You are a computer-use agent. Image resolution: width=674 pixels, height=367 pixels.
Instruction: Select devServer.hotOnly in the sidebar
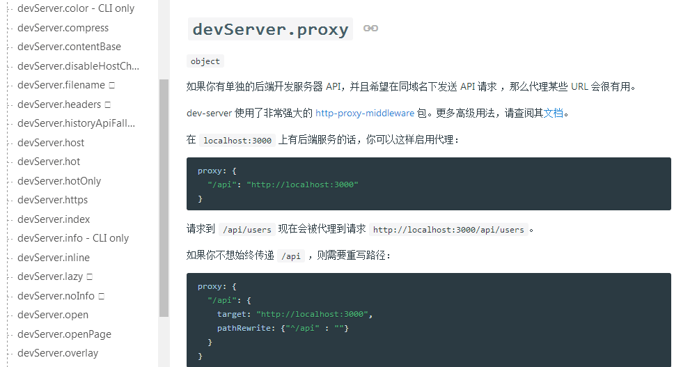[59, 181]
